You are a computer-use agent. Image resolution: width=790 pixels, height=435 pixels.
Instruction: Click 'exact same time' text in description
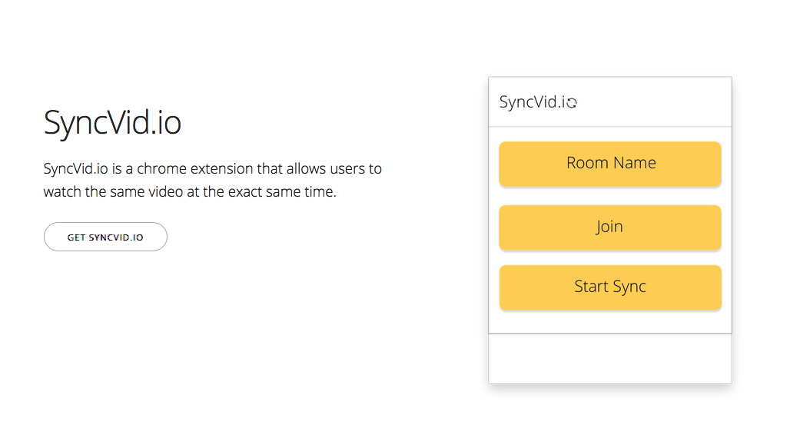(281, 191)
